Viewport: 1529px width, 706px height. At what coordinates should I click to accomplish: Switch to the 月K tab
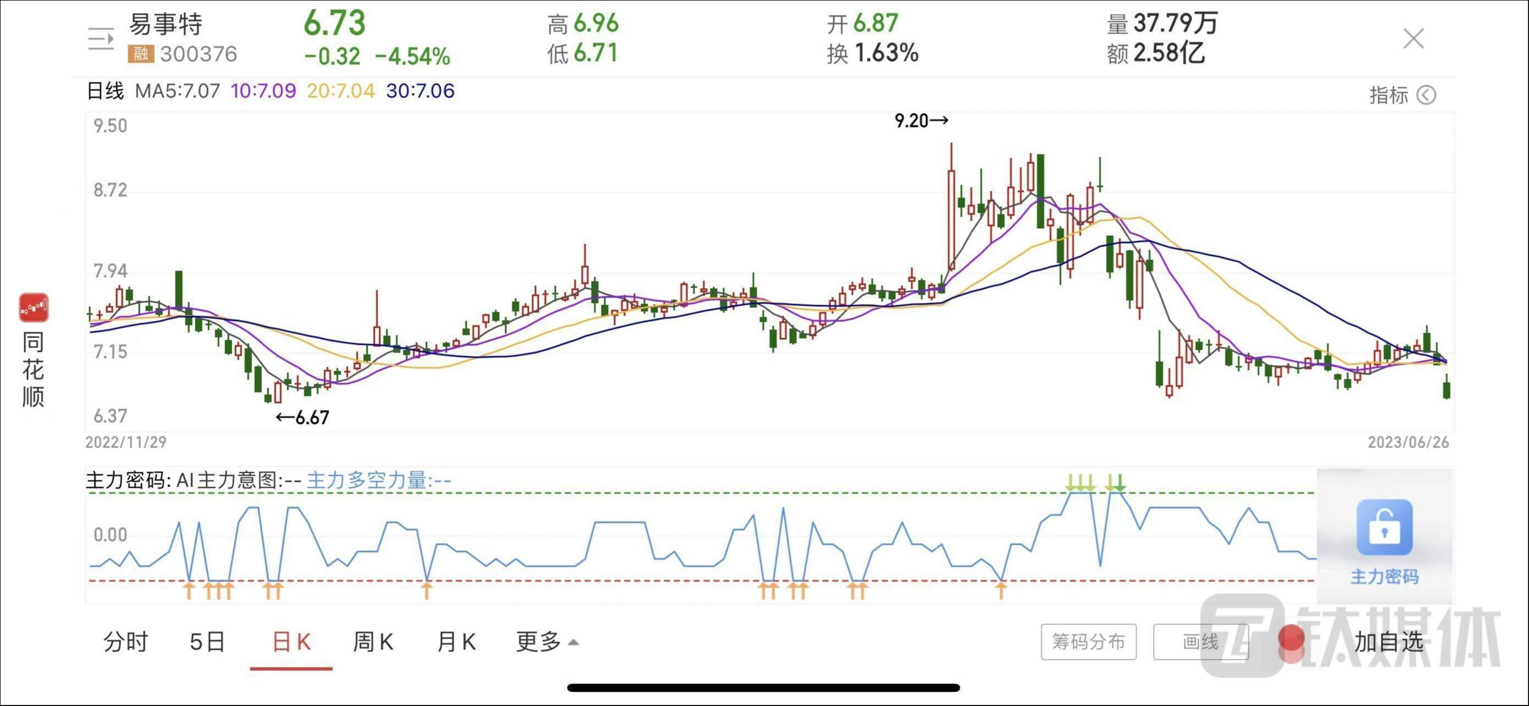(456, 642)
